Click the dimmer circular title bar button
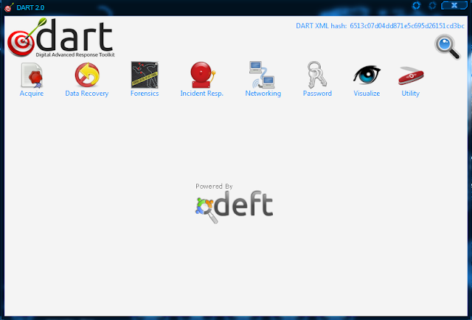The image size is (472, 320). [x=432, y=5]
